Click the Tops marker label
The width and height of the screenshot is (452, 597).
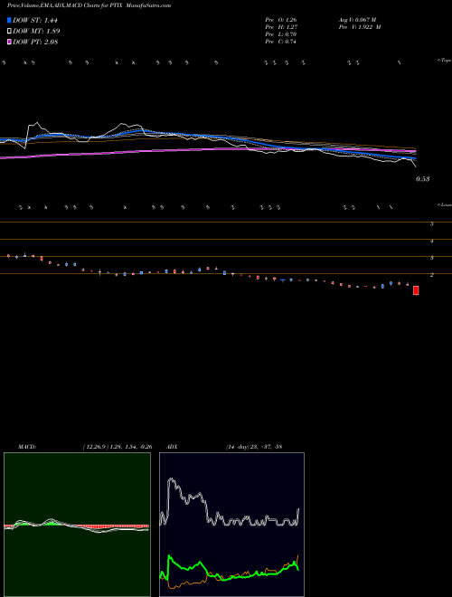click(x=444, y=61)
